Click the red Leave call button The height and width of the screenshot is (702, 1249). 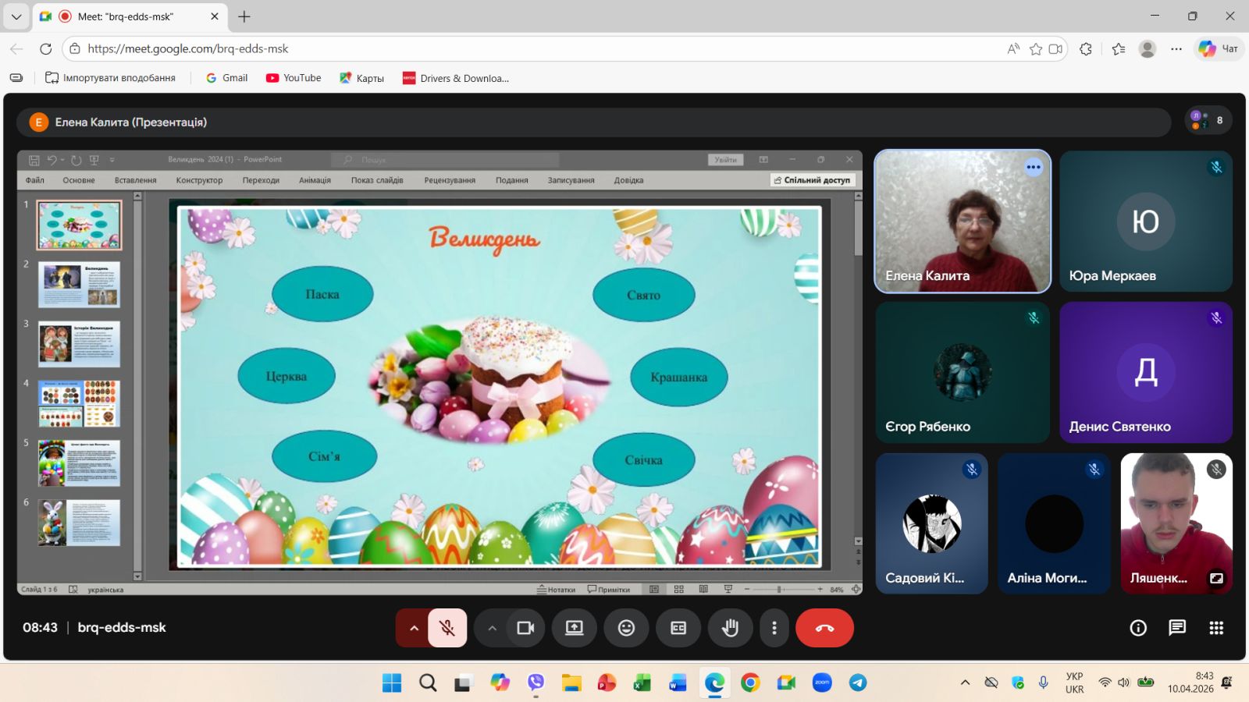coord(824,628)
